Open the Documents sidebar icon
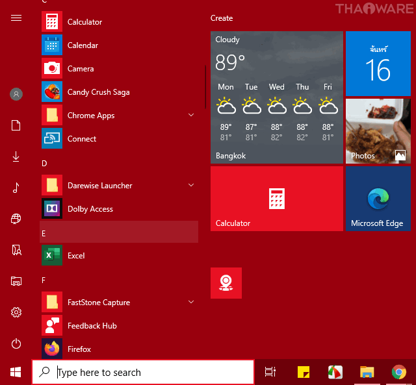The width and height of the screenshot is (416, 385). pyautogui.click(x=16, y=125)
